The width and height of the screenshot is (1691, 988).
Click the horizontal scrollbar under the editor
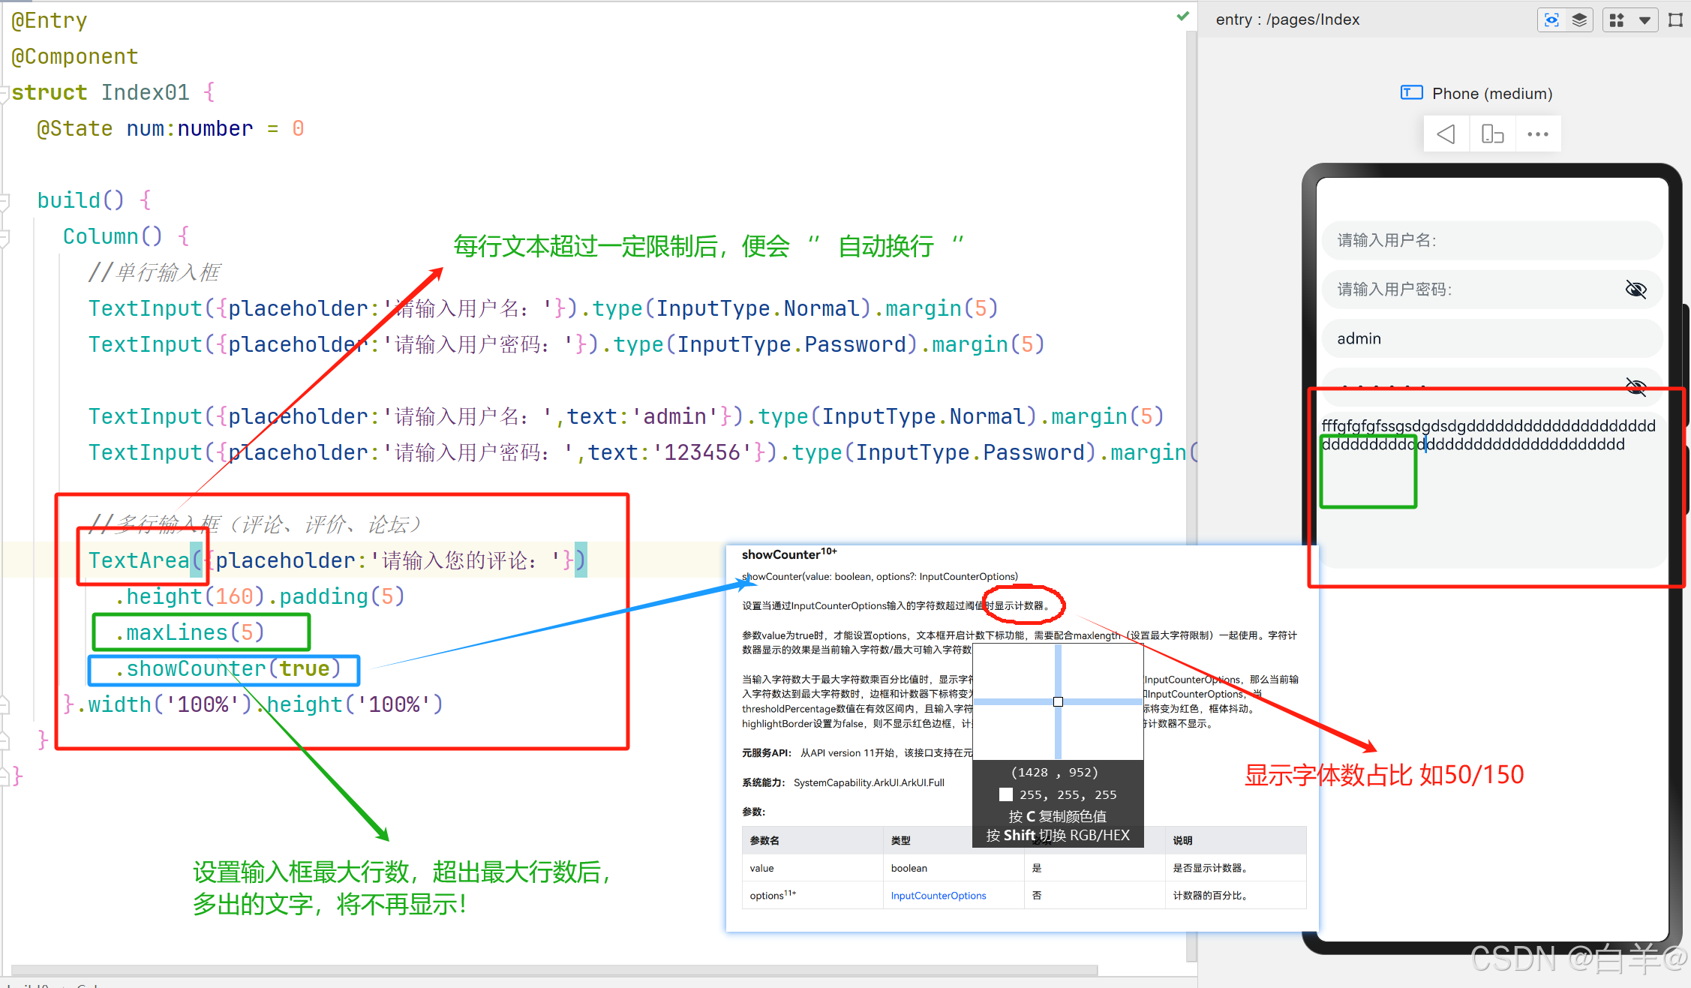554,970
